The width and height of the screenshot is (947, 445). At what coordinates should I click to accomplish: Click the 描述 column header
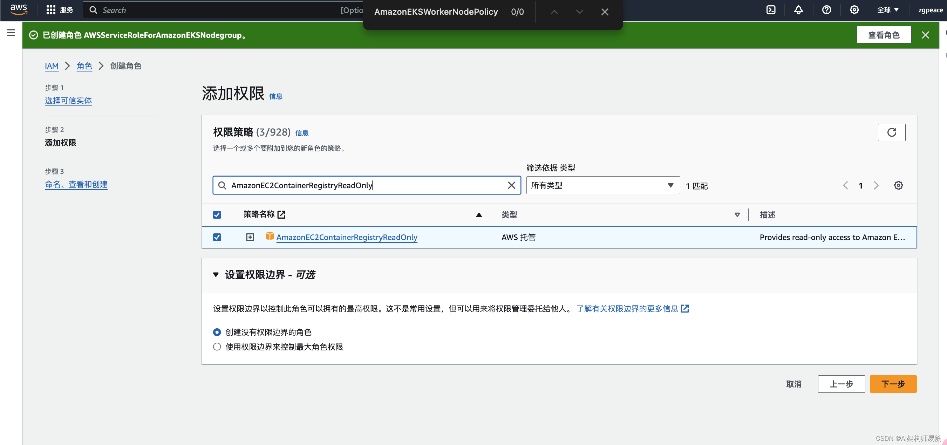point(767,214)
